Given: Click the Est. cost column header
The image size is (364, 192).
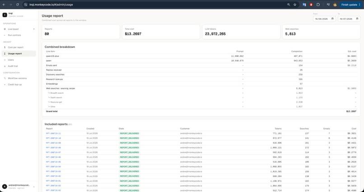Looking at the screenshot, I should pyautogui.click(x=352, y=52).
